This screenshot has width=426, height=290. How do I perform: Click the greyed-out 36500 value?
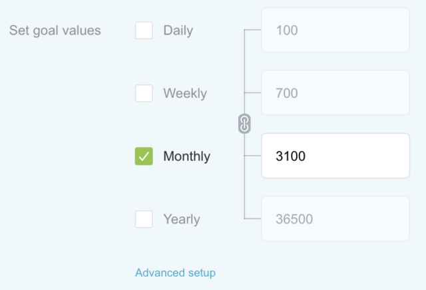pyautogui.click(x=294, y=219)
